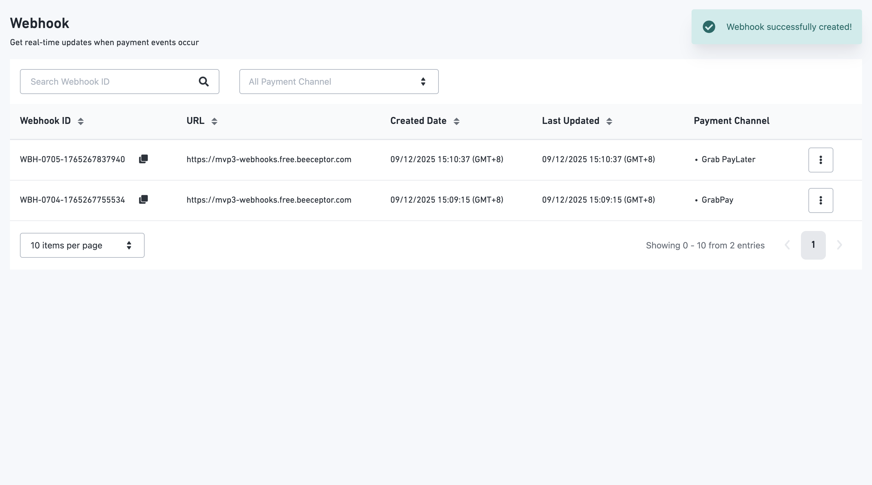Open 10 items per page dropdown
Screen dimensions: 872x485
pos(82,245)
